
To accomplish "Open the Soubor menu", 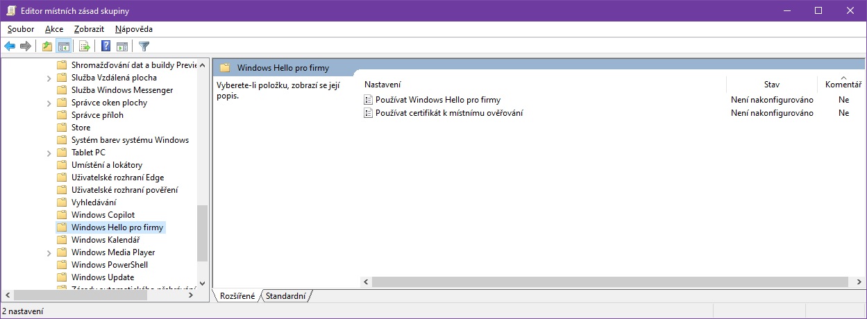I will coord(21,29).
